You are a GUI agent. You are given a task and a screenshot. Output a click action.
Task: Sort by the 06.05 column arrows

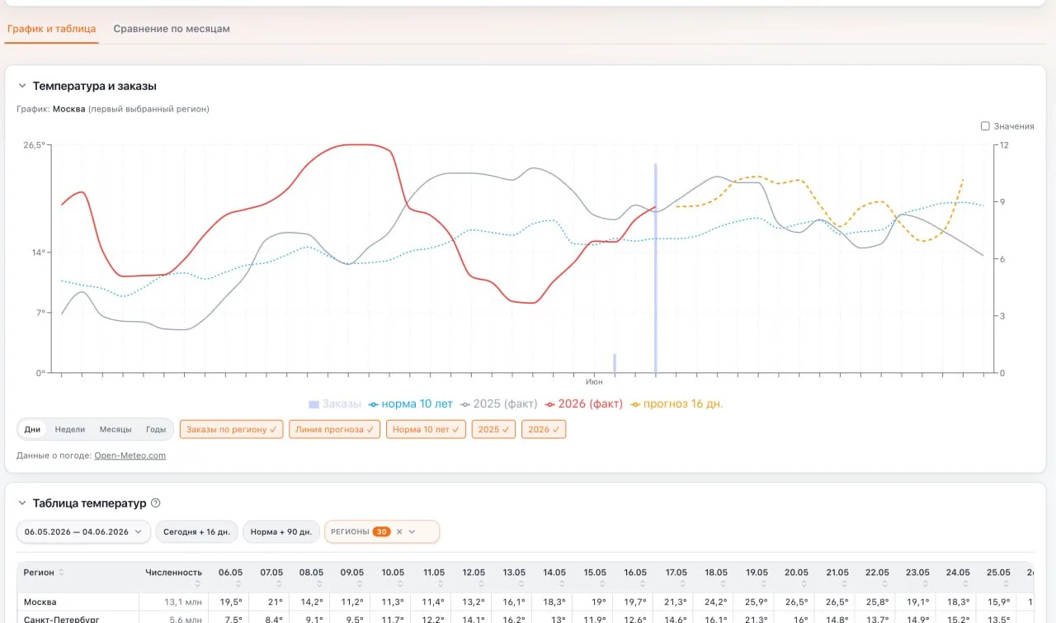[x=230, y=583]
